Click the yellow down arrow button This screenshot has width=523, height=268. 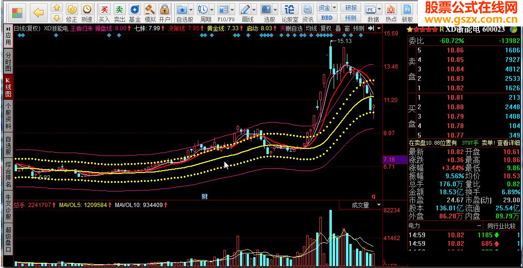coord(57,18)
